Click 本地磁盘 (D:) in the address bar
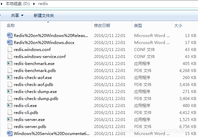This screenshot has width=198, height=137. pyautogui.click(x=17, y=4)
